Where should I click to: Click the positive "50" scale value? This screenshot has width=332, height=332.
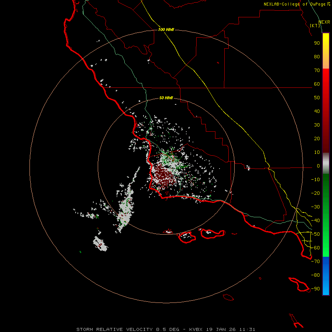317,98
